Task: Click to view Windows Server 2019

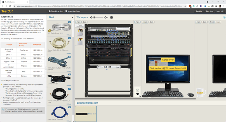Action: tap(168, 68)
